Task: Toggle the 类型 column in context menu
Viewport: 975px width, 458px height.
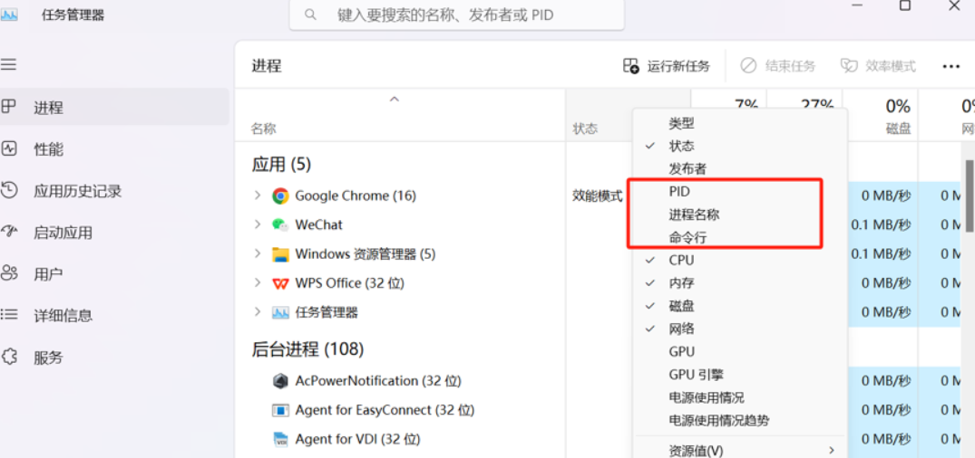Action: 740,123
